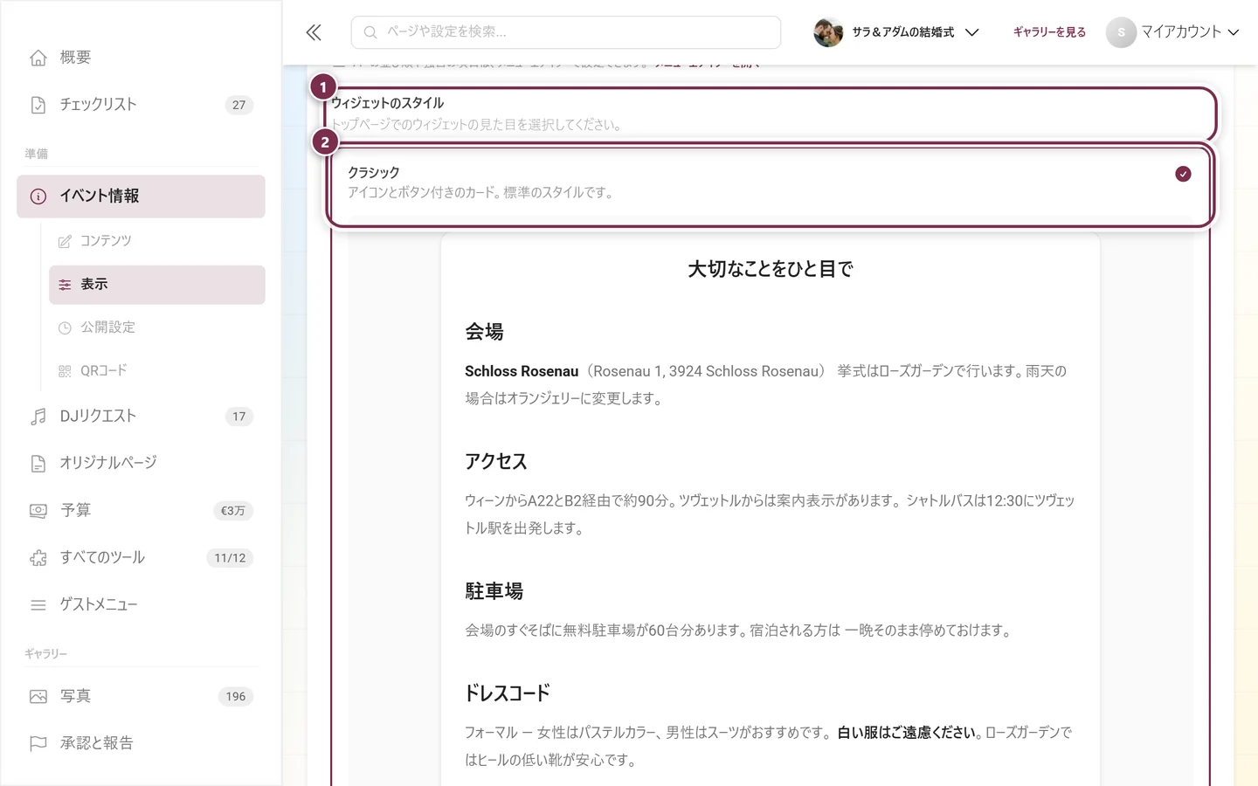Click the 表示 sliders icon

(x=65, y=285)
